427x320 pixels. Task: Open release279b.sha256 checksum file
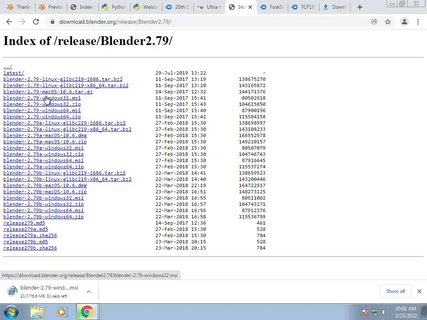(x=30, y=248)
